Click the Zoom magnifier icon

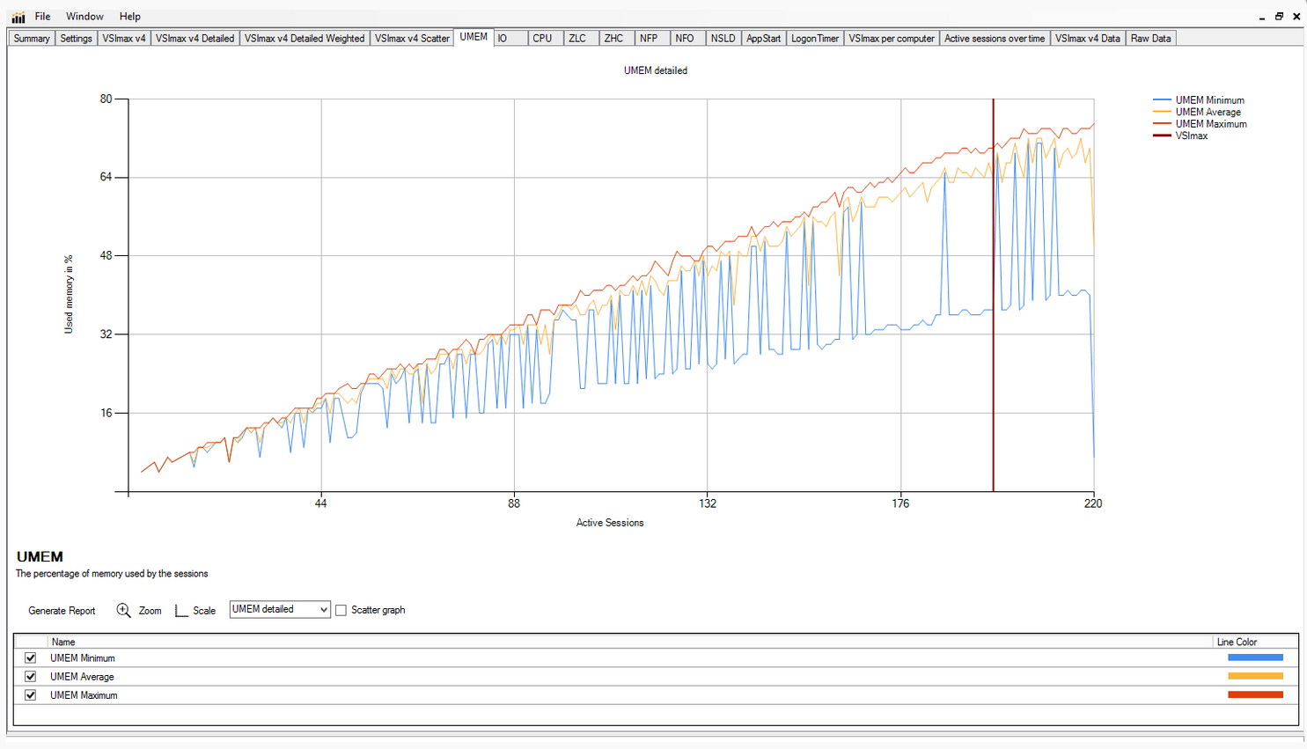click(x=124, y=610)
